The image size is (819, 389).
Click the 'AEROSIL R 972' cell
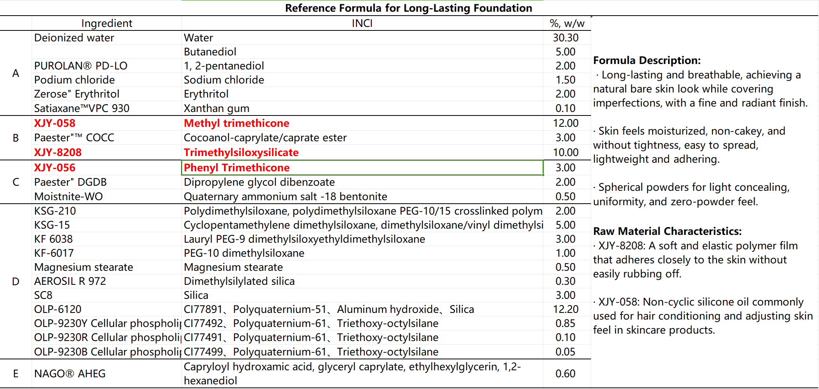107,281
